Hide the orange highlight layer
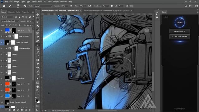The width and height of the screenshot is (199, 112). pyautogui.click(x=2, y=49)
